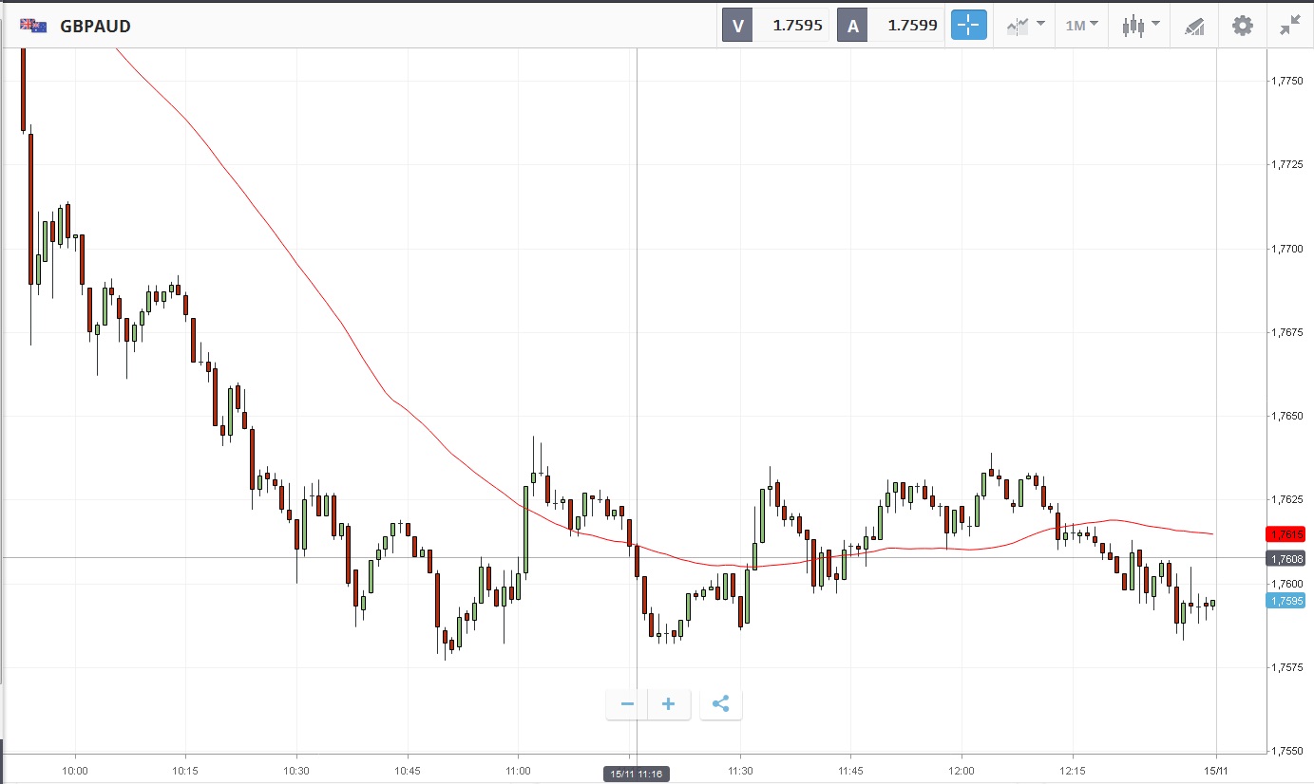Toggle the crosshair cursor button
This screenshot has width=1314, height=784.
969,26
